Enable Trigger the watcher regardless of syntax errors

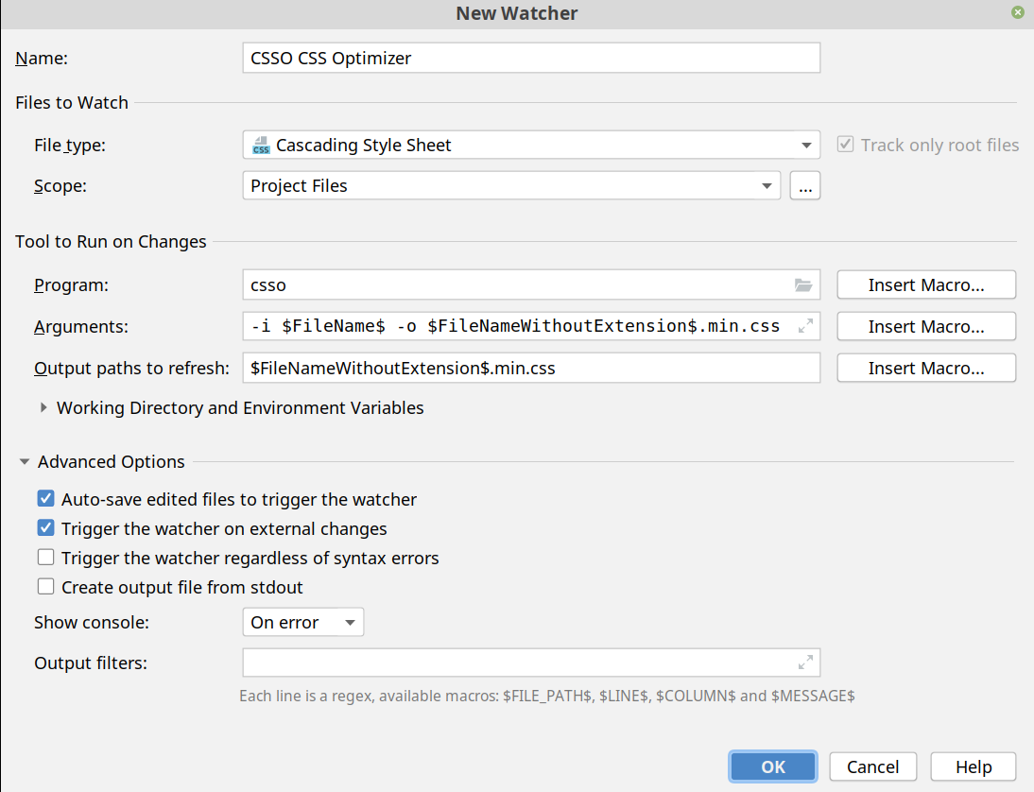point(45,558)
